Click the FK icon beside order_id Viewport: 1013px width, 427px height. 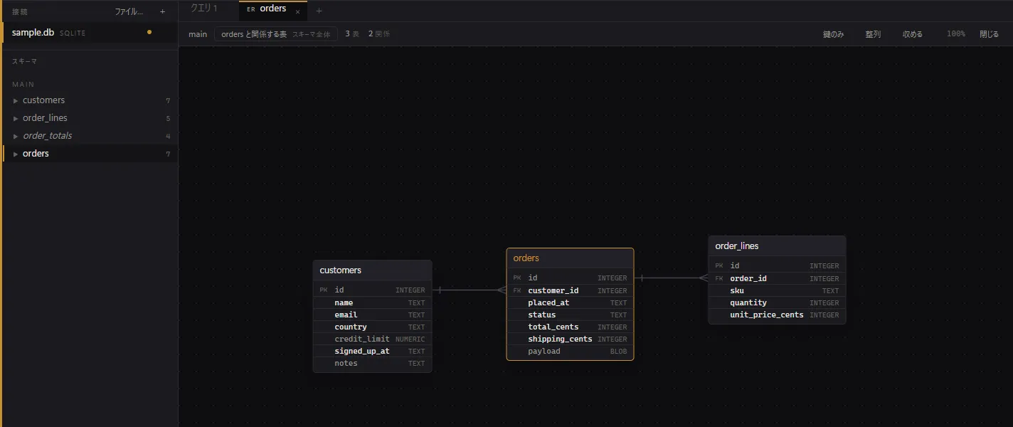719,278
